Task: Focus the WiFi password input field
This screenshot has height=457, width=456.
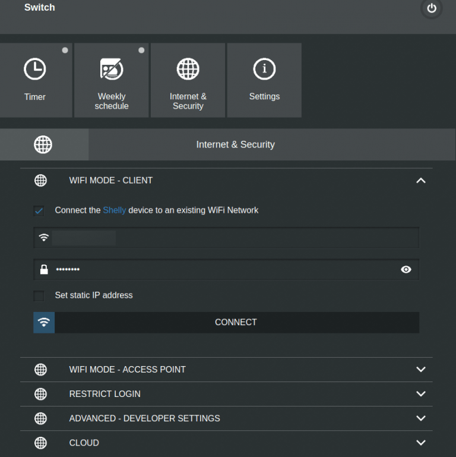Action: pos(226,270)
